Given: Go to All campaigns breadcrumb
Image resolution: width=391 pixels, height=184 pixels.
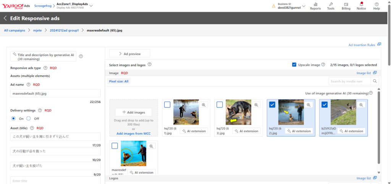Looking at the screenshot, I should pos(15,30).
